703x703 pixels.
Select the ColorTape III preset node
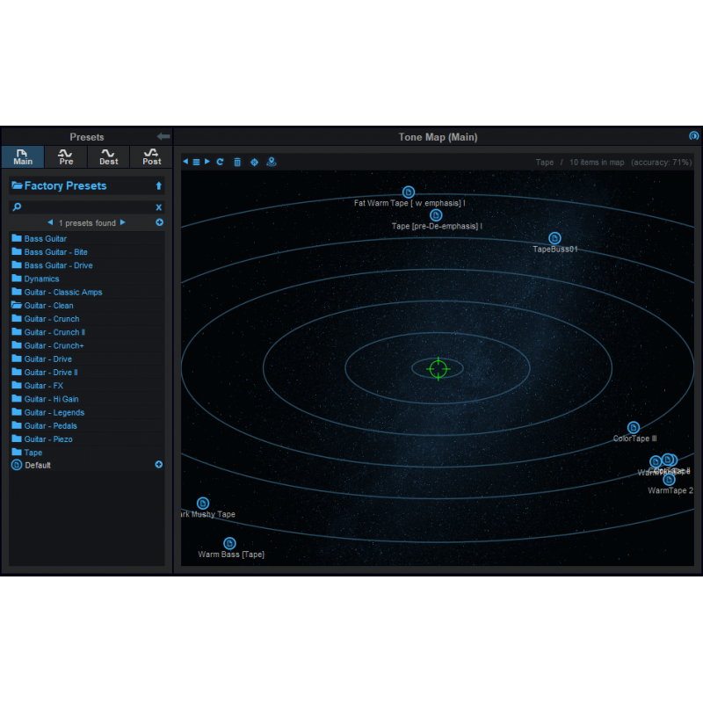click(x=634, y=428)
